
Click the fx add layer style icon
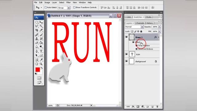(x=133, y=107)
